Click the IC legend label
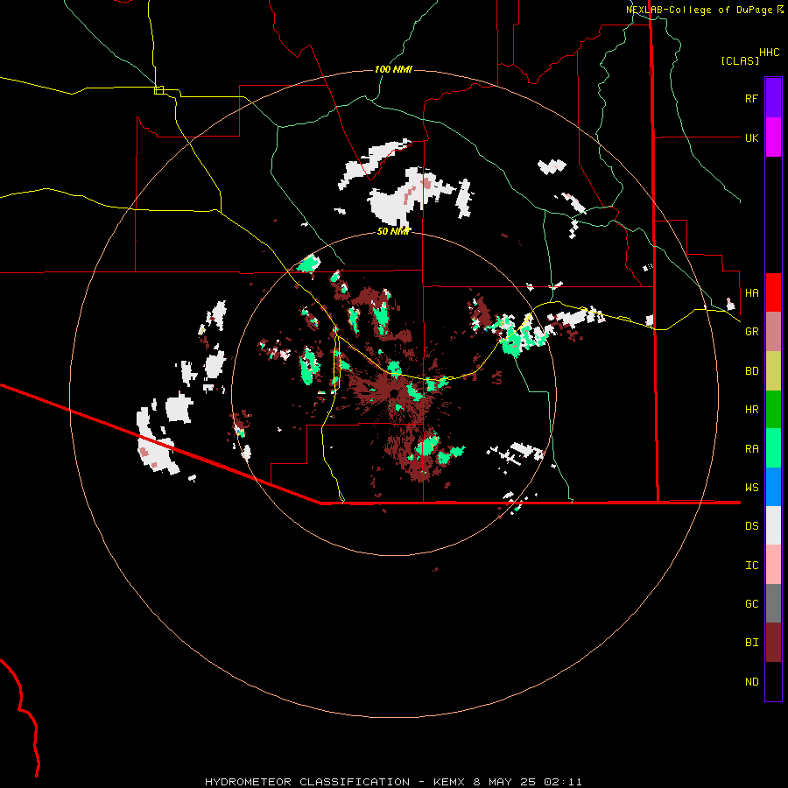Screen dimensions: 788x788 click(x=751, y=566)
